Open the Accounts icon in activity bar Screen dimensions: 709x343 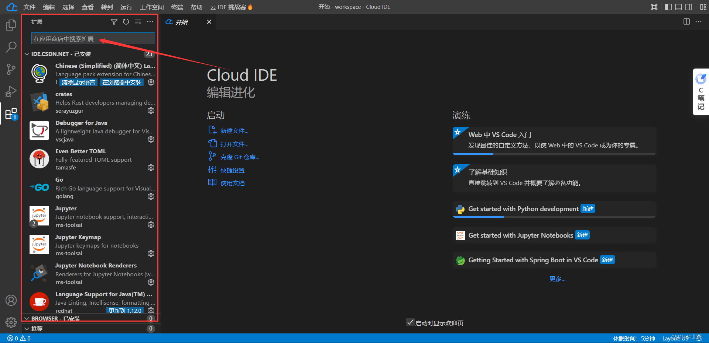coord(11,300)
